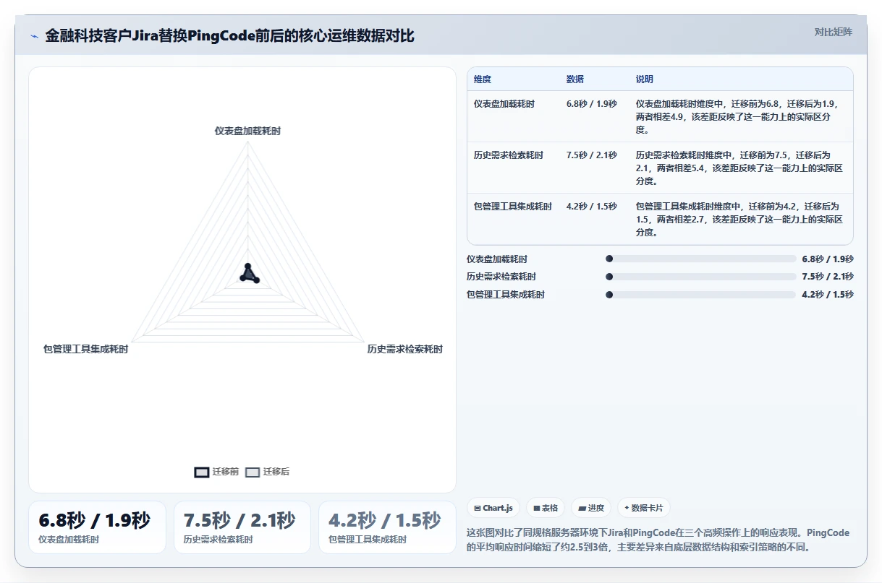Image resolution: width=882 pixels, height=583 pixels.
Task: Click table value 4.2秒 / 1.5秒
Action: click(592, 207)
